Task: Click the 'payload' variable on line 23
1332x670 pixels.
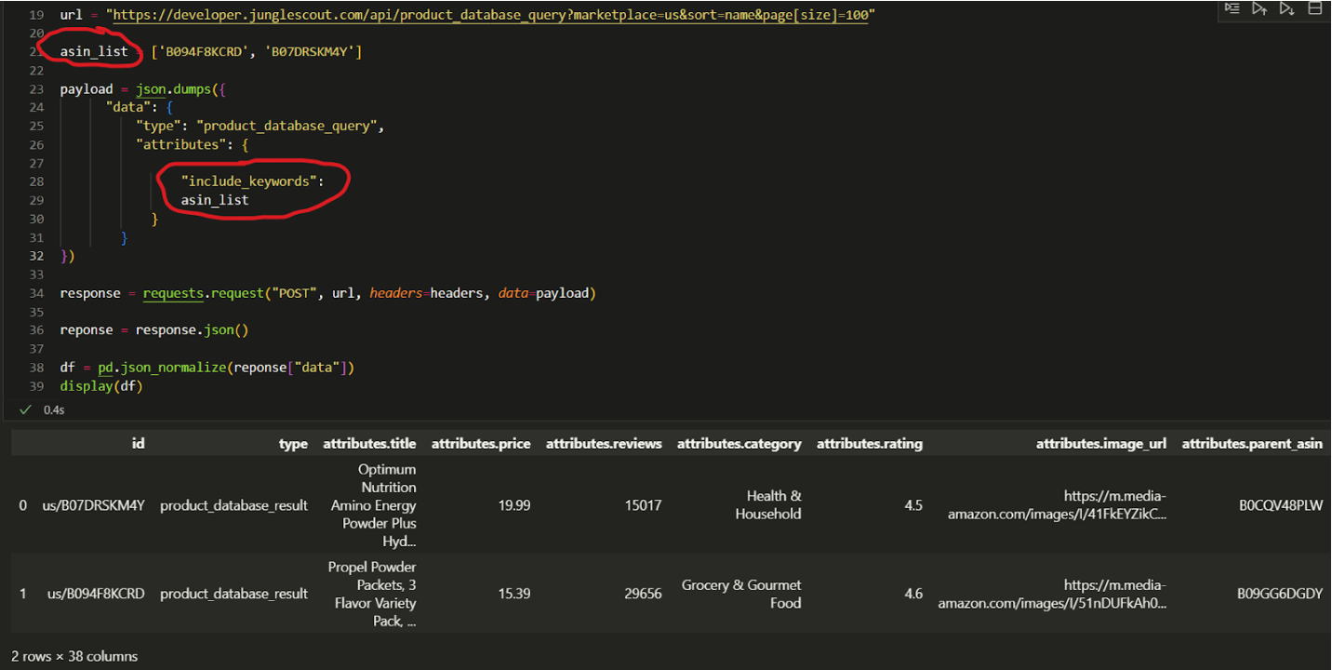Action: tap(87, 89)
